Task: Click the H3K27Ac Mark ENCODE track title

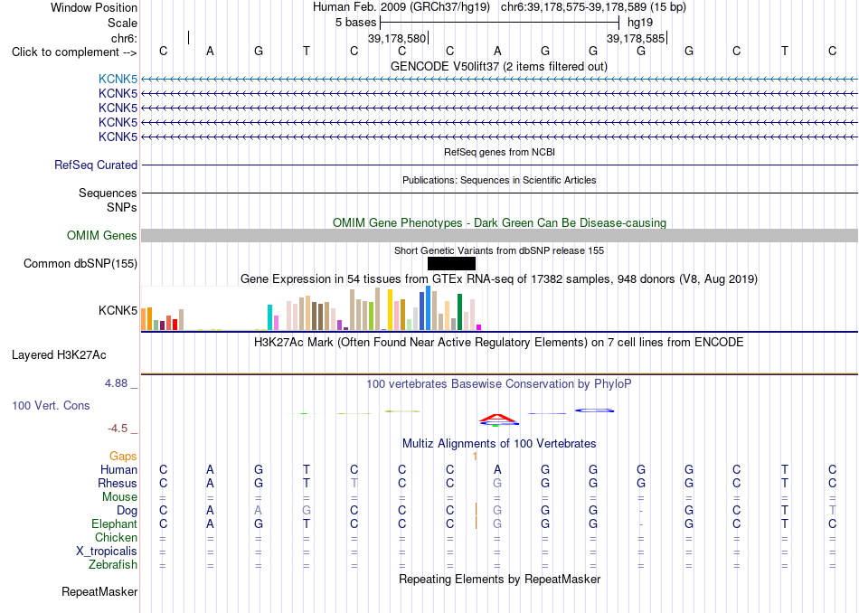Action: pos(499,343)
